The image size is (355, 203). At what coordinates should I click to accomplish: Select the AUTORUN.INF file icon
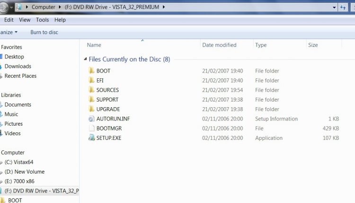(91, 119)
